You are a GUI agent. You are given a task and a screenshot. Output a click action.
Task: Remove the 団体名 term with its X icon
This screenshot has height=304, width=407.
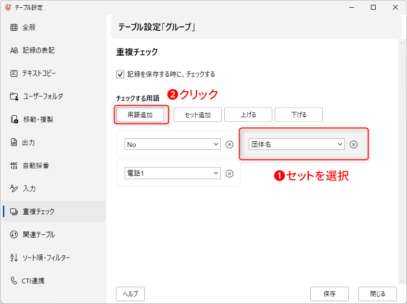pos(354,145)
